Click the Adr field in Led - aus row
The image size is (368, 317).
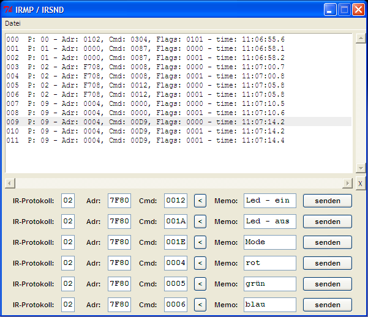click(119, 222)
